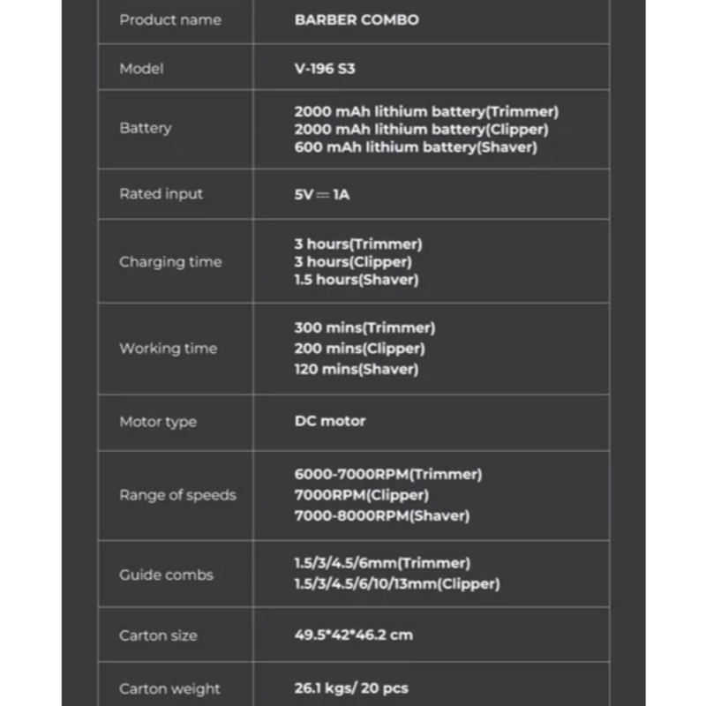Click the BARBER COMBO product name value

tap(357, 19)
